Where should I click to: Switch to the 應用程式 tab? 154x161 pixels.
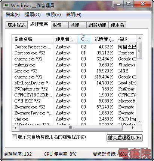coord(16,25)
